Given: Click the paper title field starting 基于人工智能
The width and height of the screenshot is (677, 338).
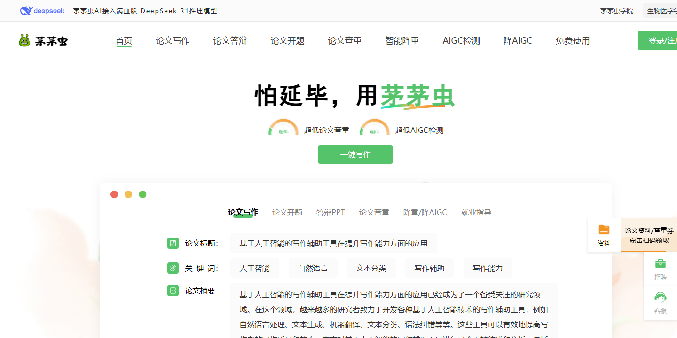Looking at the screenshot, I should tap(334, 243).
